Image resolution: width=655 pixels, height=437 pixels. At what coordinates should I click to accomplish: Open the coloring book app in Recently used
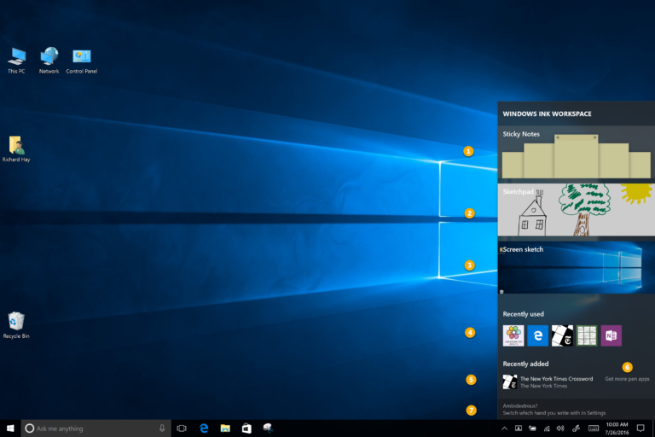click(513, 335)
